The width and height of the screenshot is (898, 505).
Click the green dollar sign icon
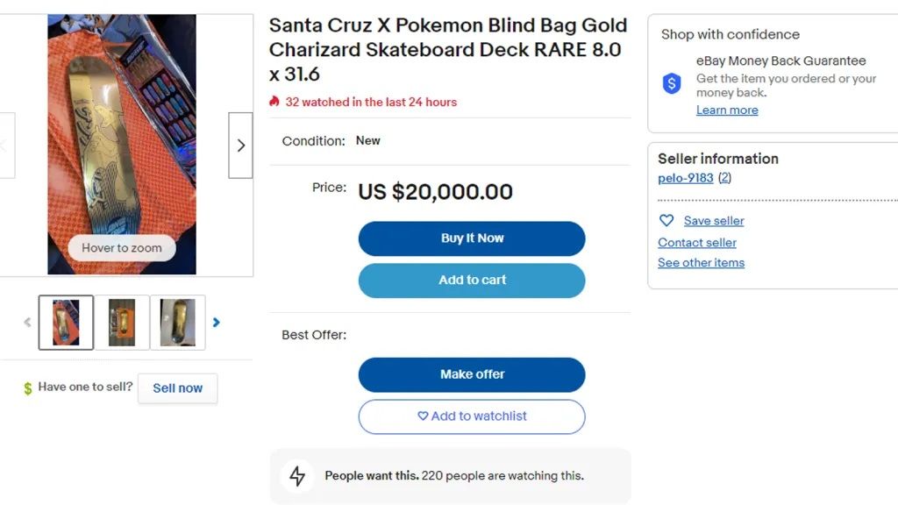coord(28,388)
